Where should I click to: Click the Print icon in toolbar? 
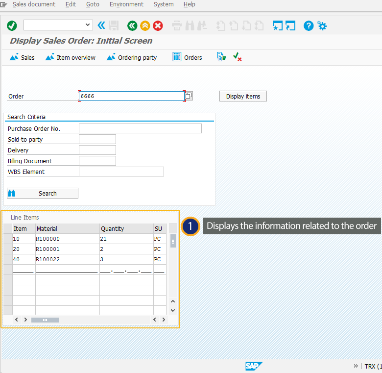pyautogui.click(x=177, y=25)
